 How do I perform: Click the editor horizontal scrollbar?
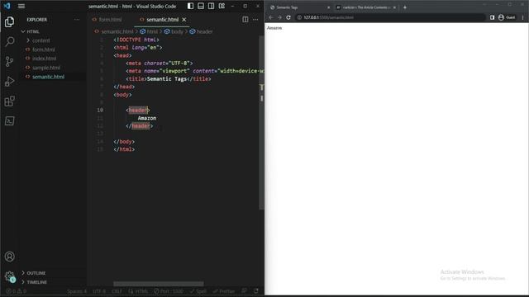(159, 284)
